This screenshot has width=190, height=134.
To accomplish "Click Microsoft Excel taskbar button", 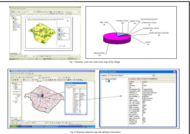I will [x=52, y=126].
